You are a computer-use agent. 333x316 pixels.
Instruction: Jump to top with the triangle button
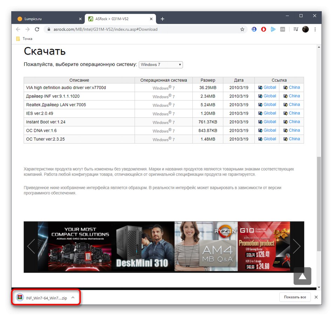tap(302, 276)
